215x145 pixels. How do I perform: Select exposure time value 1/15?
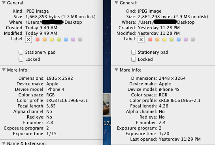(x=51, y=134)
